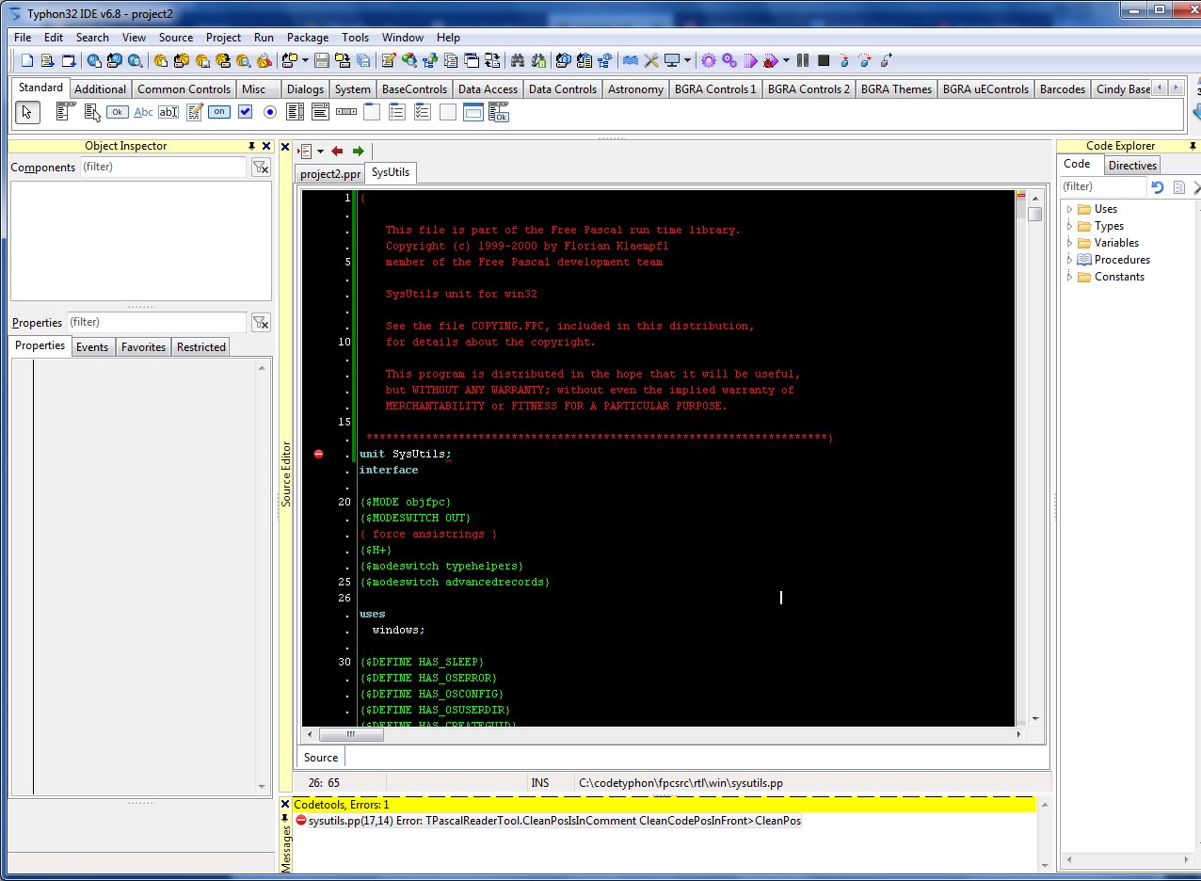Click the purple gear Compile icon
Image resolution: width=1201 pixels, height=881 pixels.
pos(709,60)
